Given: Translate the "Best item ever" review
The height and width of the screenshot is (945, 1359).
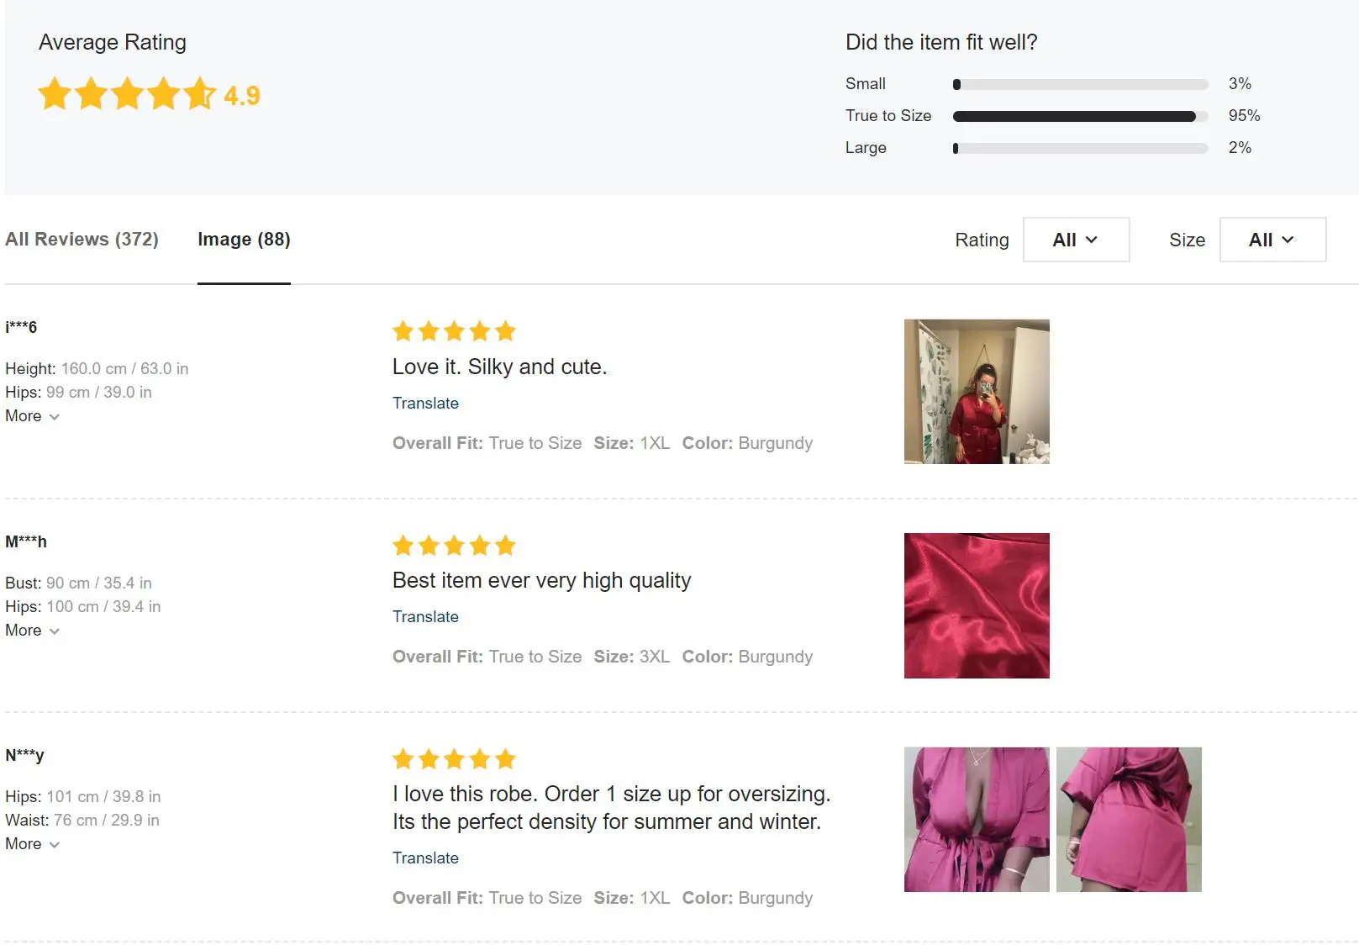Looking at the screenshot, I should point(425,617).
